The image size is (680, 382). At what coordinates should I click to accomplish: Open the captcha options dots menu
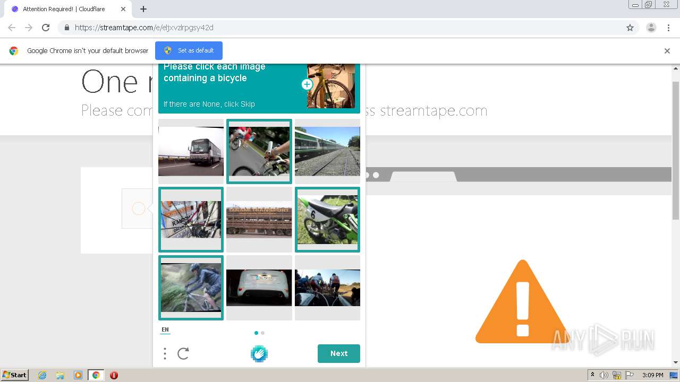click(x=165, y=353)
